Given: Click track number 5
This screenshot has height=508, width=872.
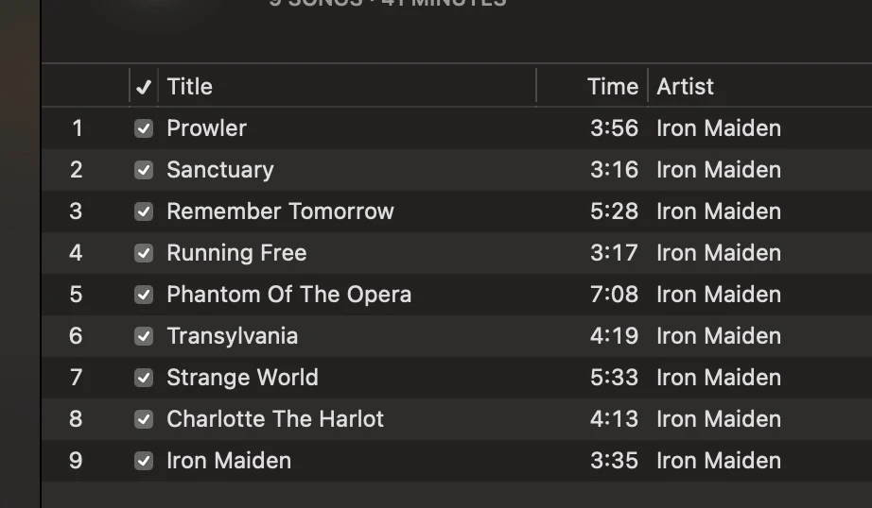Looking at the screenshot, I should coord(77,295).
